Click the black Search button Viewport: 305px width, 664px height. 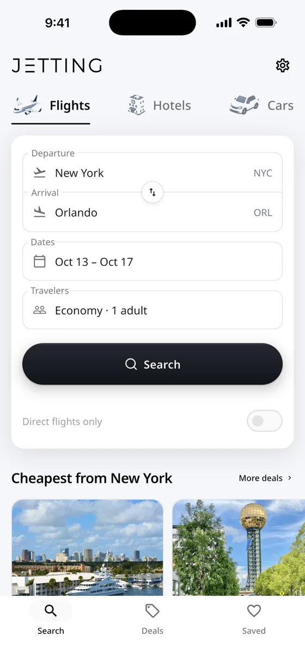[x=152, y=364]
